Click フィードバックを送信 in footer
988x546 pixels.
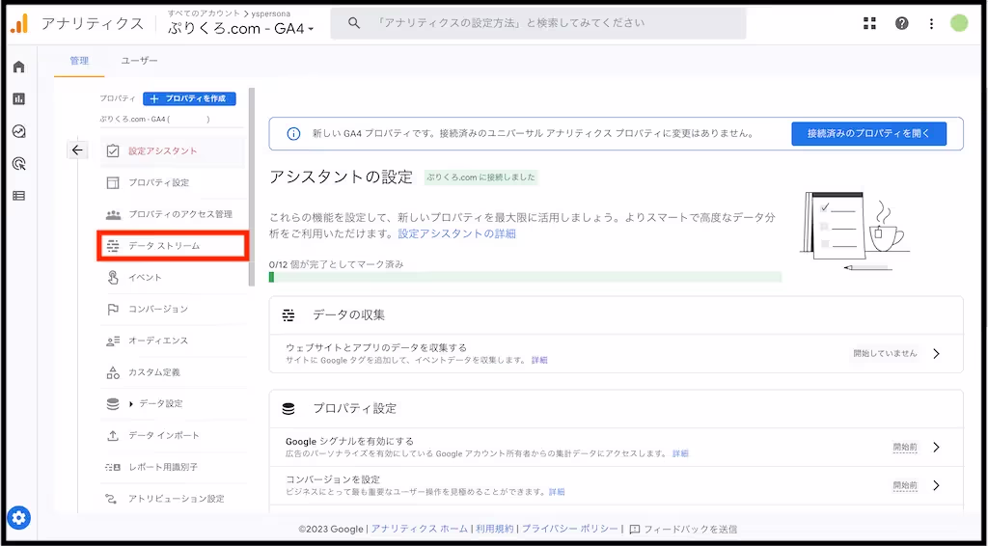click(x=683, y=529)
